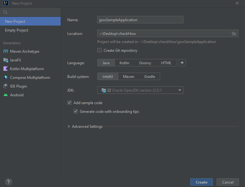Click the project Name input field
The image size is (245, 187).
pos(140,20)
